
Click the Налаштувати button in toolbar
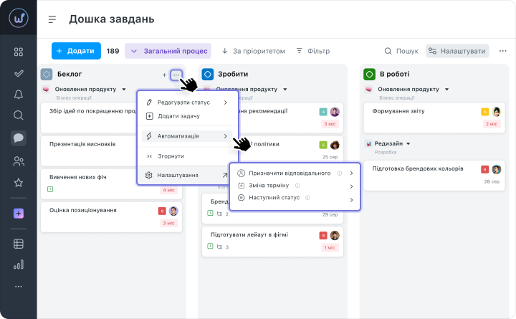click(x=457, y=51)
